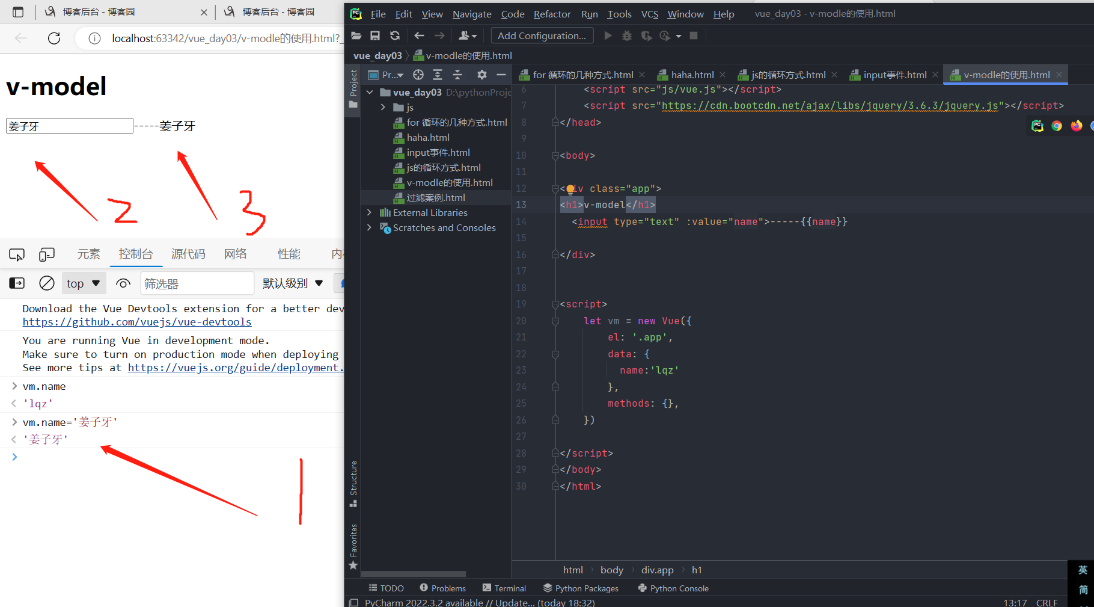Open the console context 'top' dropdown
The width and height of the screenshot is (1094, 607).
pyautogui.click(x=84, y=283)
